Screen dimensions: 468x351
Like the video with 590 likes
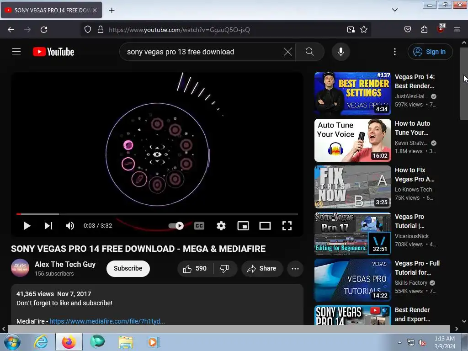click(195, 269)
